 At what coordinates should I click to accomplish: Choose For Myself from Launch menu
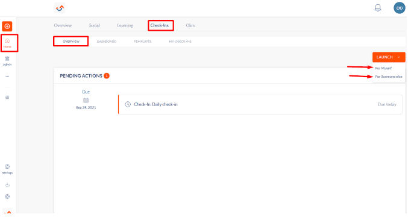click(x=383, y=68)
